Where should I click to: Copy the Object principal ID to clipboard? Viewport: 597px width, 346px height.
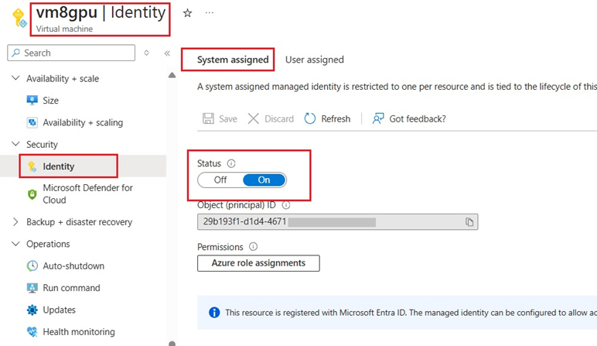pos(469,222)
